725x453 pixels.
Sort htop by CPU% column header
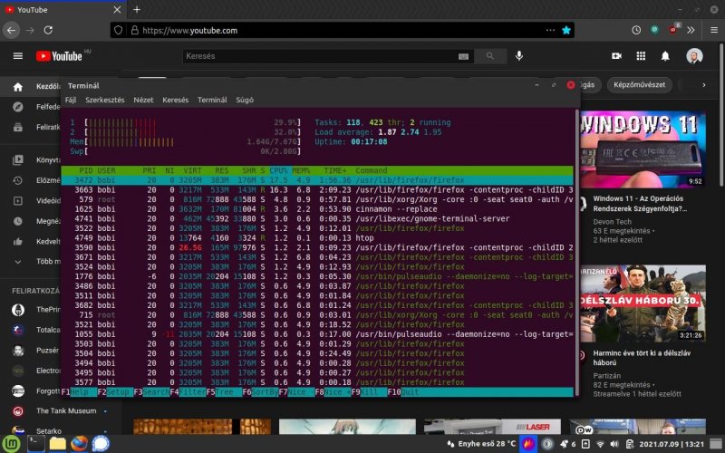coord(278,170)
